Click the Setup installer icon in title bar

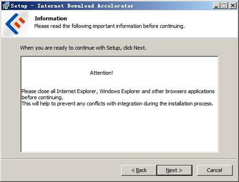click(x=6, y=6)
